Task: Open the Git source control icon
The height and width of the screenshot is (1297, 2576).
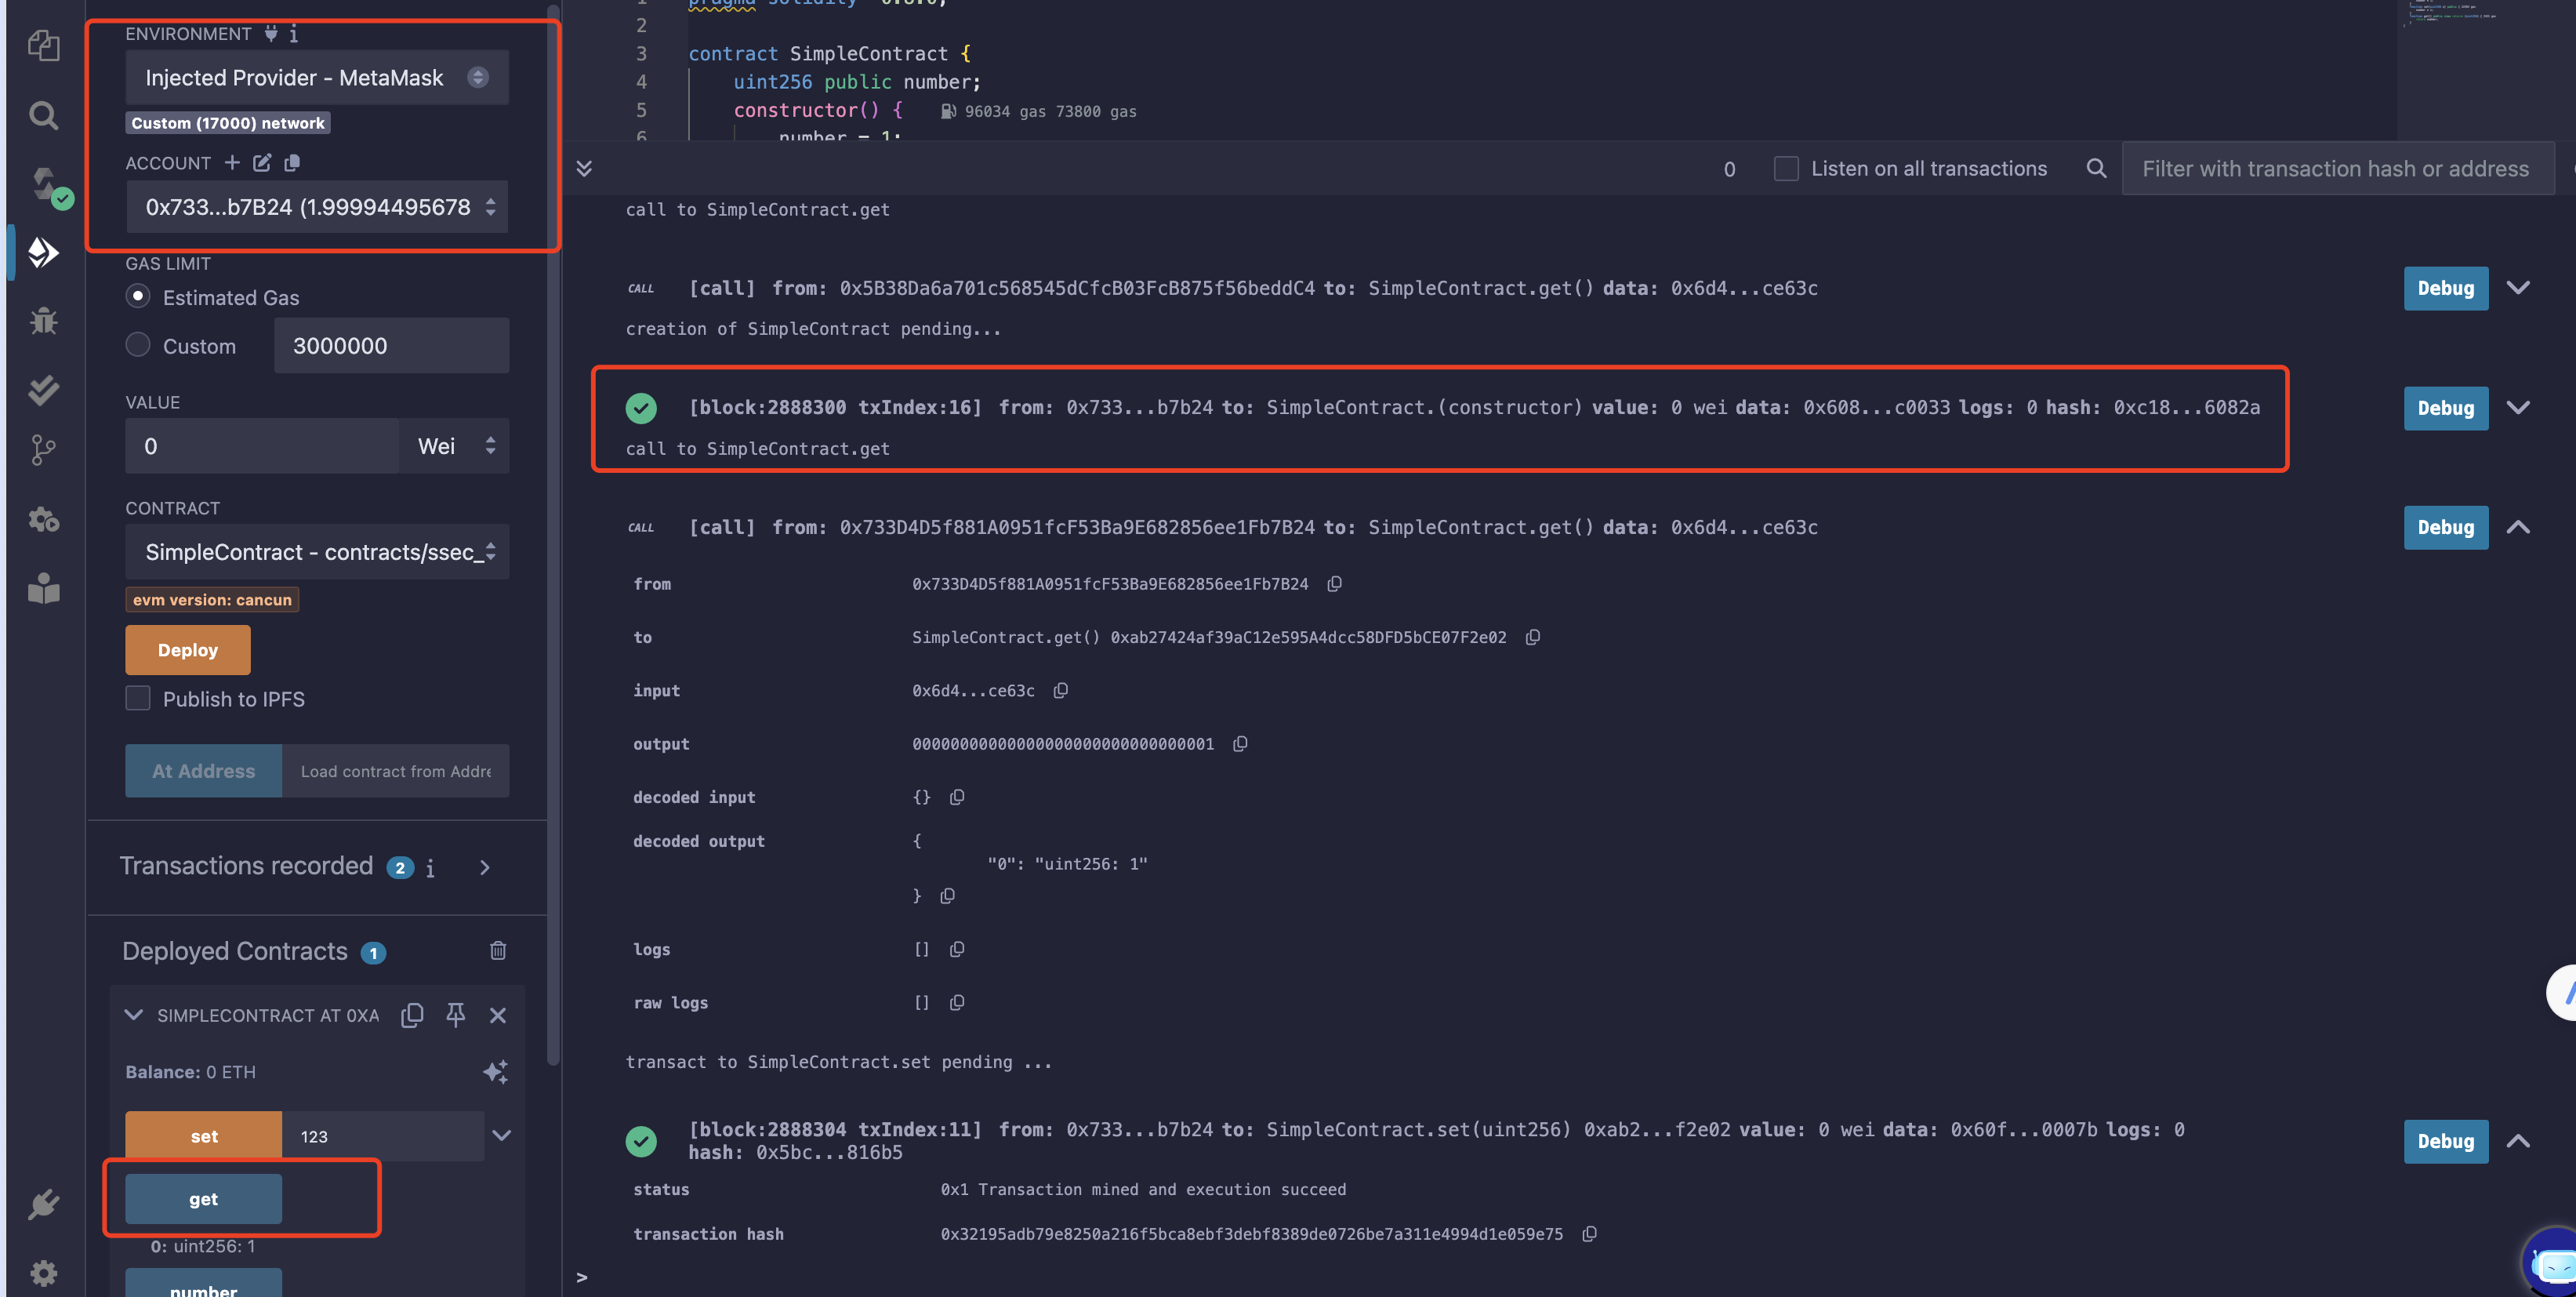Action: (x=43, y=450)
